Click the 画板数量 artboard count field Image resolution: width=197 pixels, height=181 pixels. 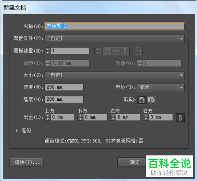[x=70, y=51]
